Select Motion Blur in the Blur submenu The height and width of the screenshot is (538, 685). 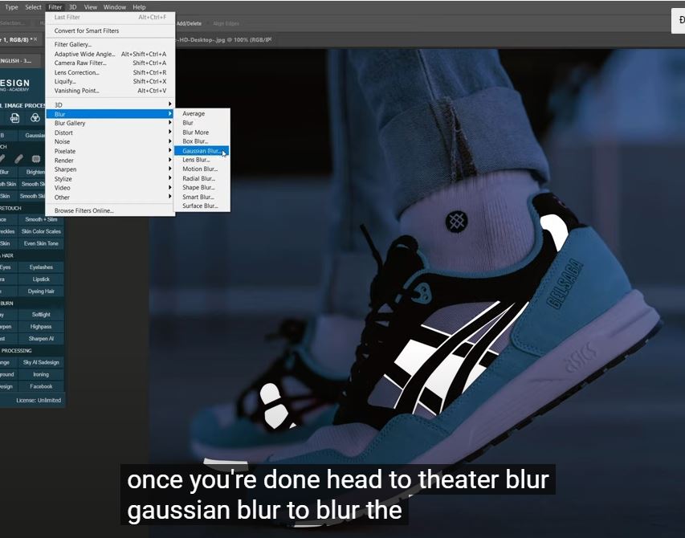199,169
